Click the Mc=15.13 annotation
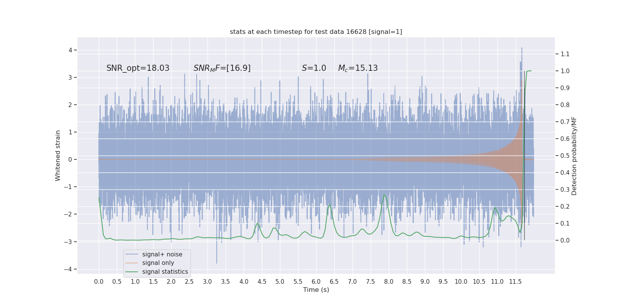The width and height of the screenshot is (617, 308). [358, 68]
